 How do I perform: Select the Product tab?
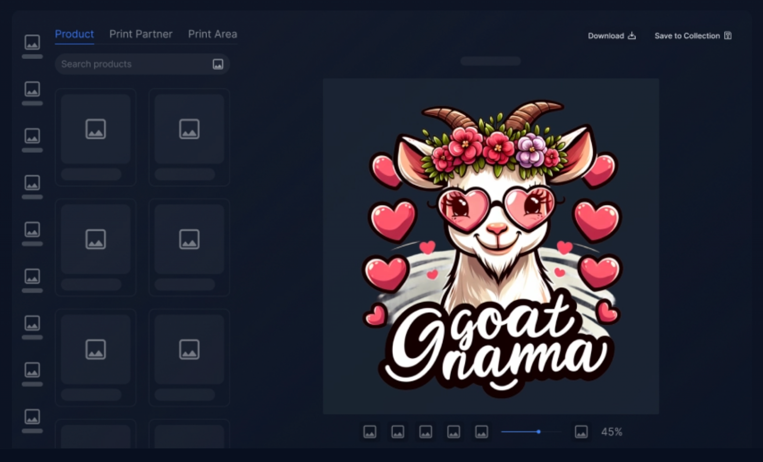pos(74,34)
